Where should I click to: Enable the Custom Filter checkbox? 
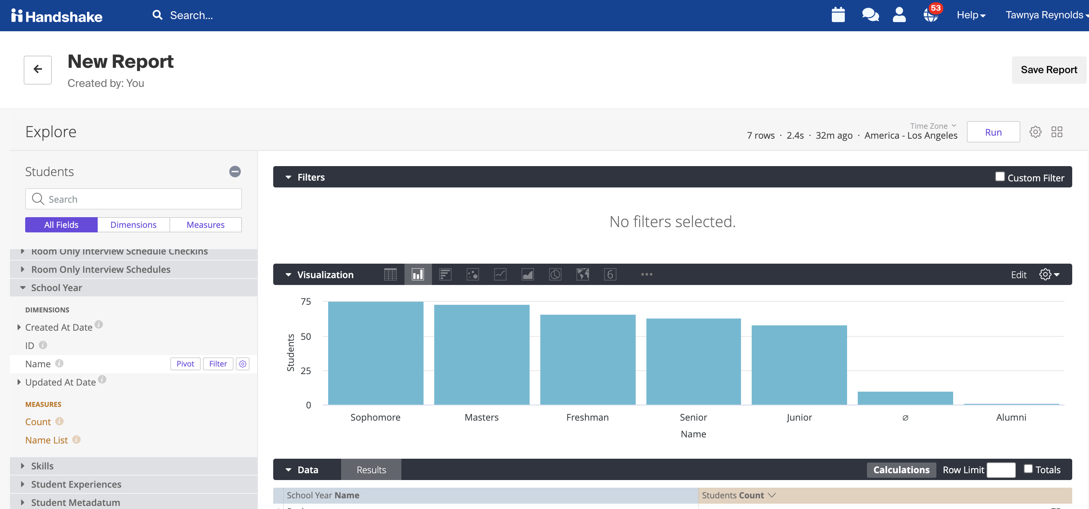pos(999,177)
